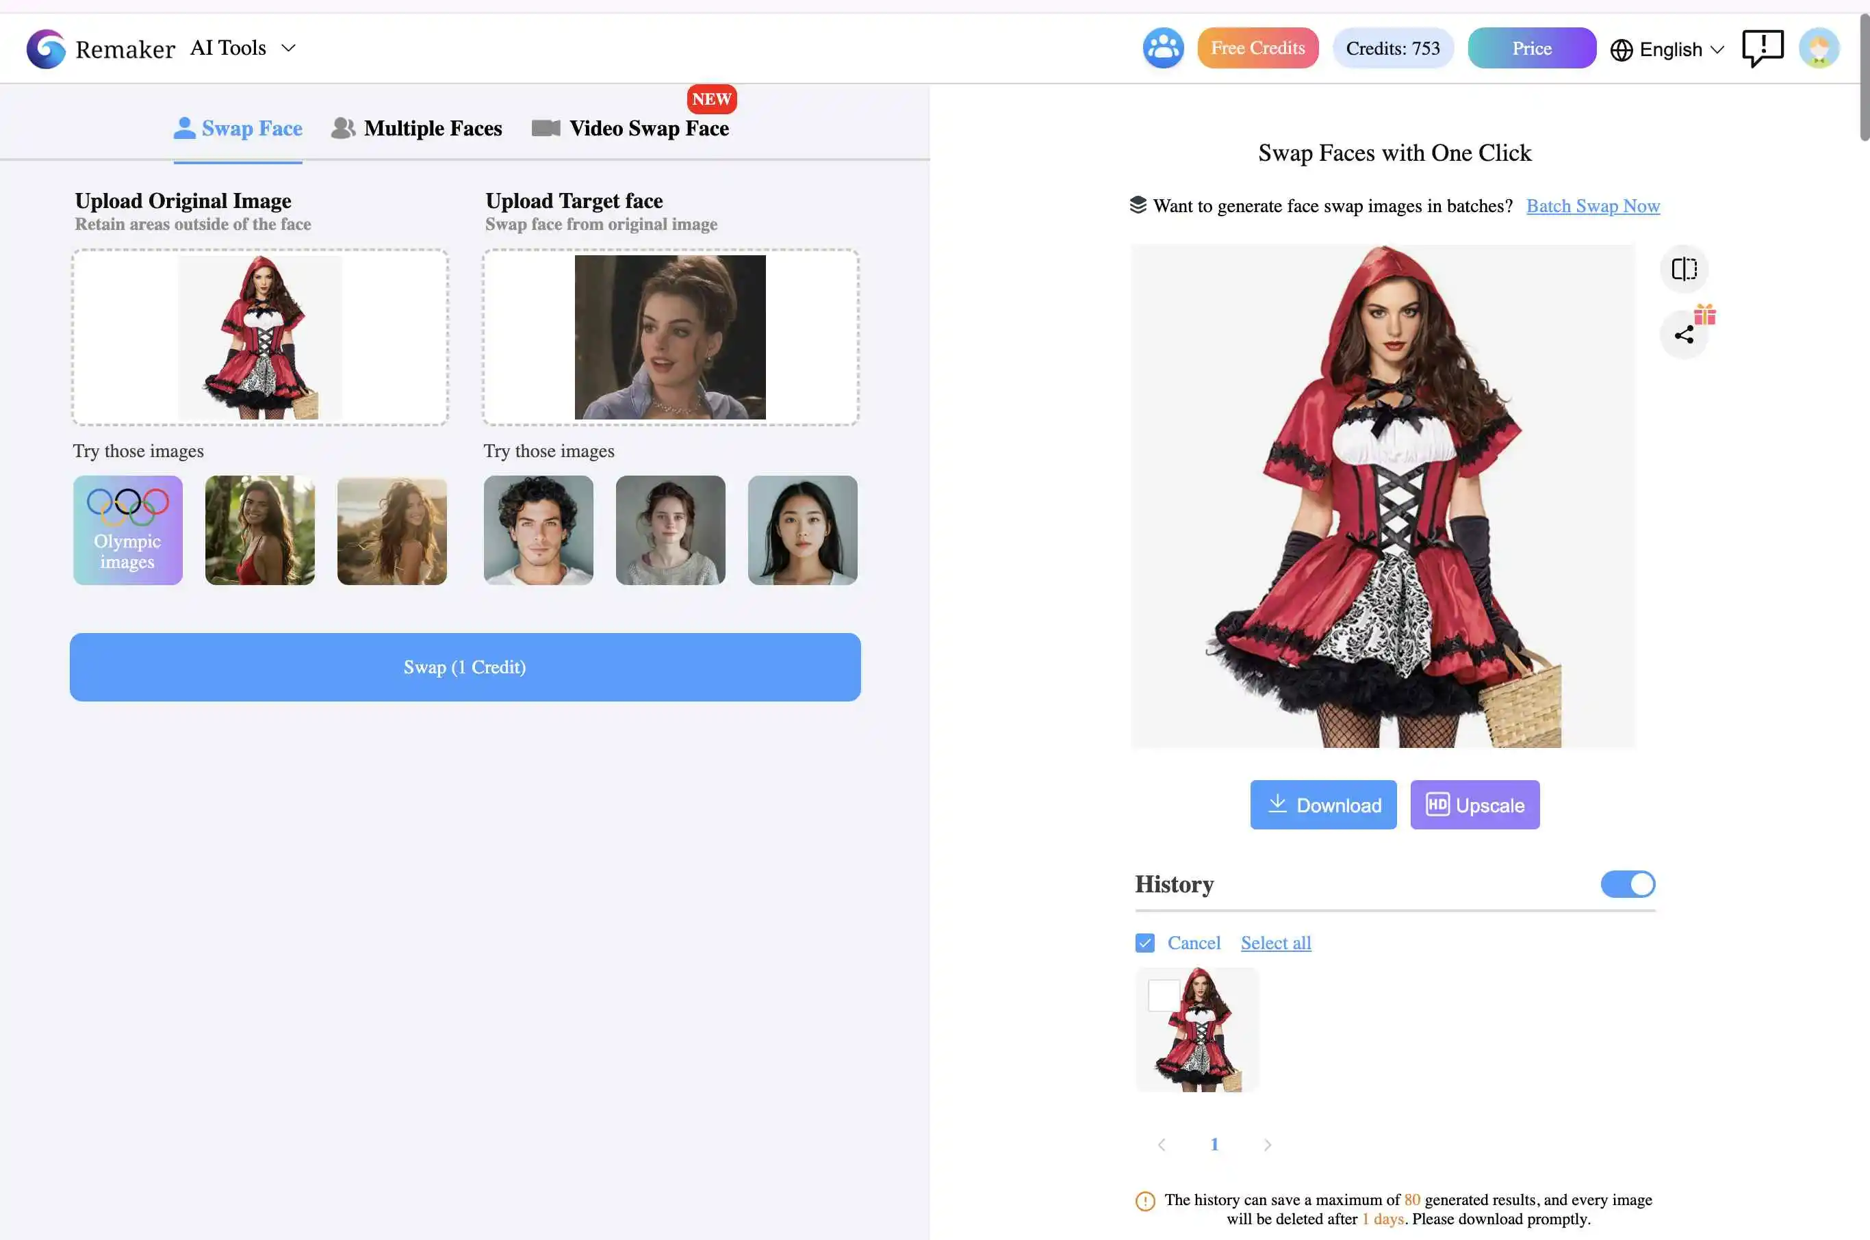Click the "Upload Original Image" heading
Screen dimensions: 1870x1240
coord(183,201)
